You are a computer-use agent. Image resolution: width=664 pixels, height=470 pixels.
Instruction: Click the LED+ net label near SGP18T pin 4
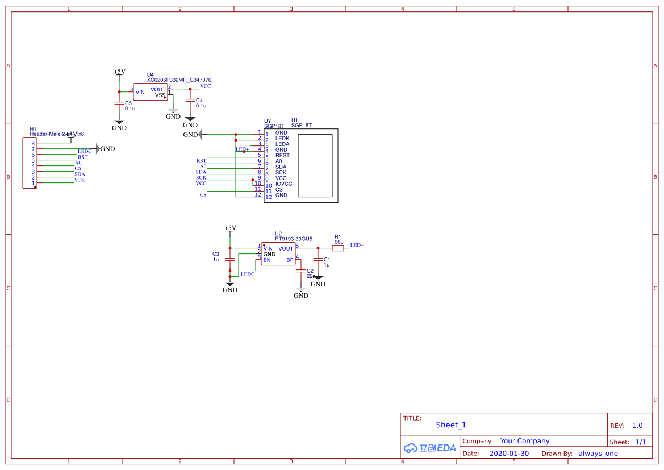click(x=242, y=149)
